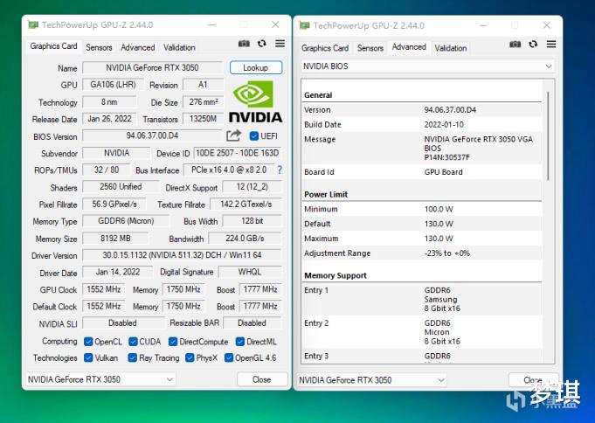This screenshot has height=423, width=595.
Task: Click the Digital Signature field WHQL
Action: [x=250, y=272]
